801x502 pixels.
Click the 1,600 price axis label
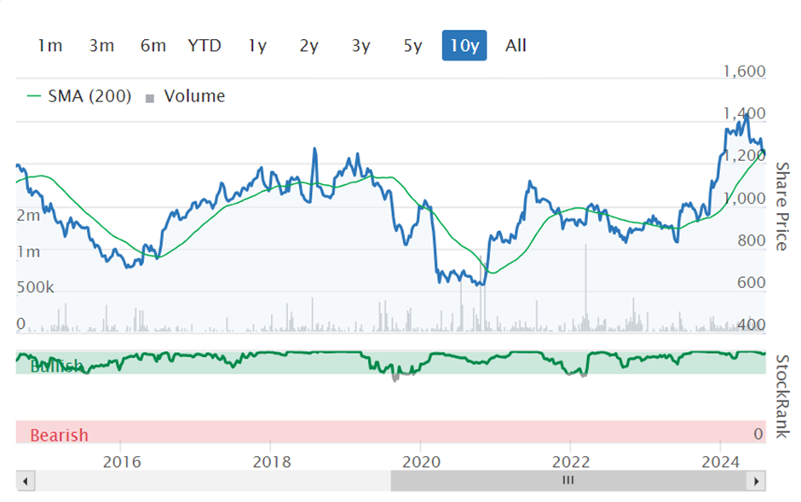point(744,71)
